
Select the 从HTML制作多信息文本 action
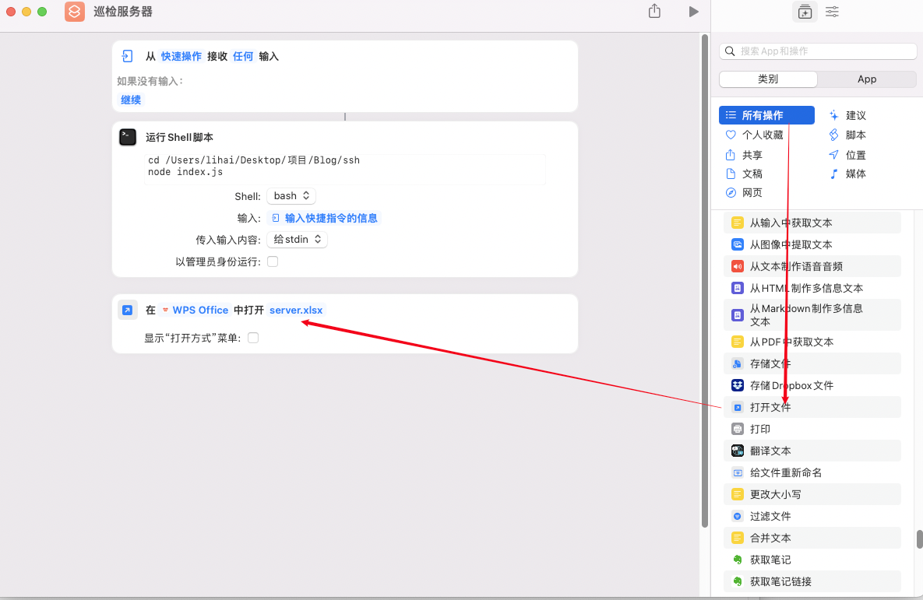[812, 288]
